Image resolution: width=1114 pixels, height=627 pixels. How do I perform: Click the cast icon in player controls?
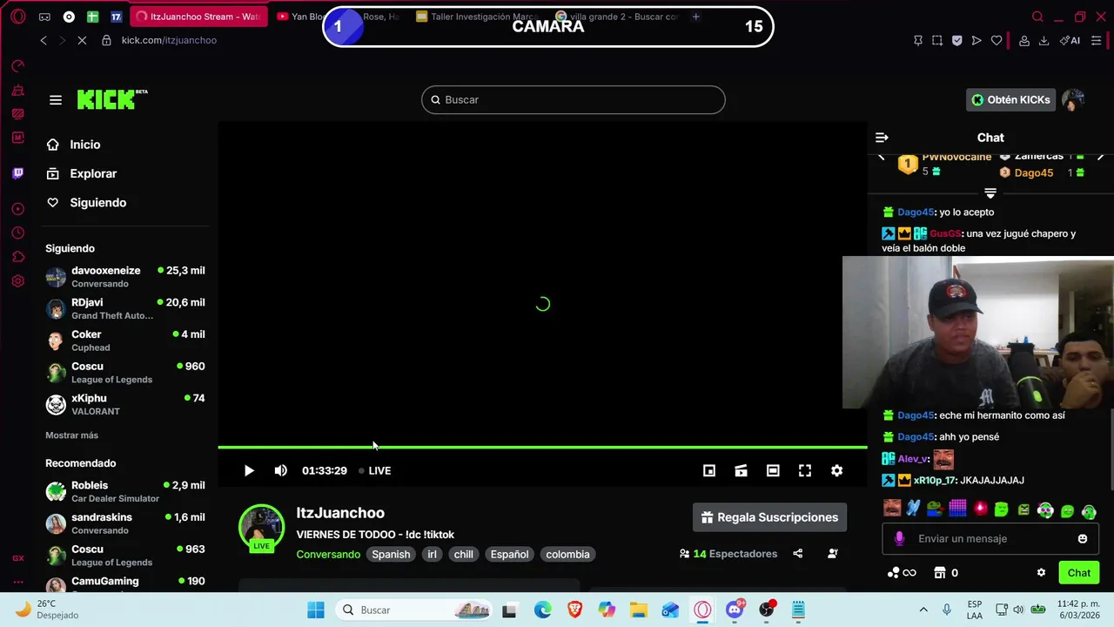(741, 470)
